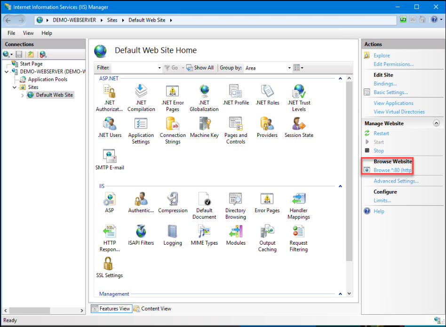Collapse the Manage Website section
The image size is (446, 327).
(x=436, y=123)
